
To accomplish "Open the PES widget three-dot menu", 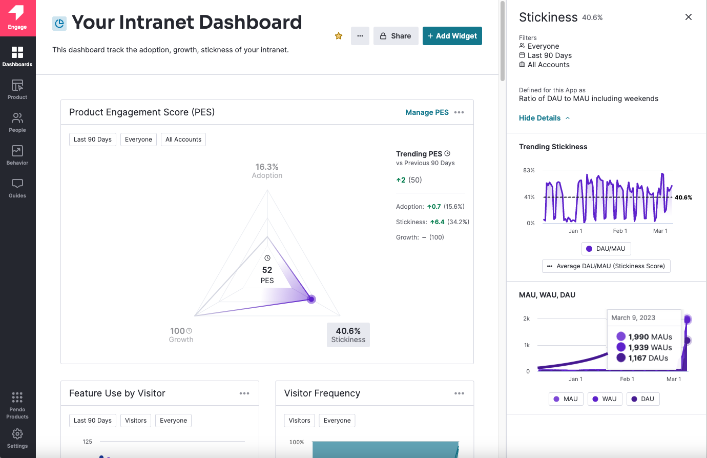I will pyautogui.click(x=459, y=112).
